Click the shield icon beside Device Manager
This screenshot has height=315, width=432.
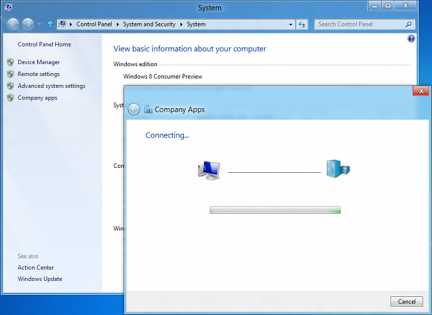[10, 62]
